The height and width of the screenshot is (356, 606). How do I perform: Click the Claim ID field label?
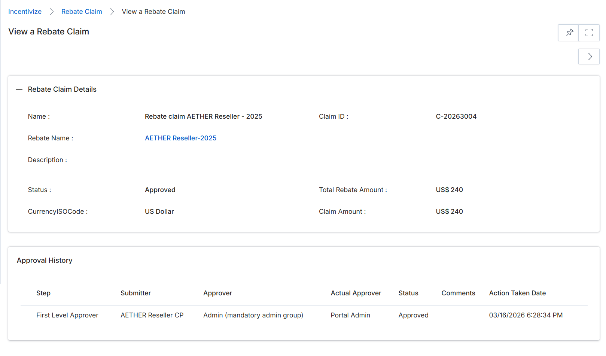pos(334,116)
